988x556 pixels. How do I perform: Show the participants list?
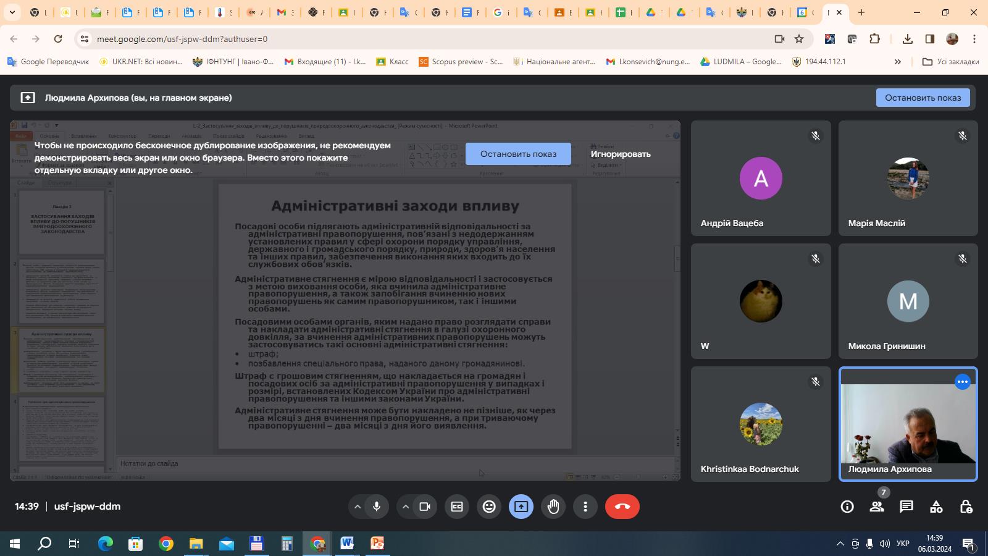point(877,507)
